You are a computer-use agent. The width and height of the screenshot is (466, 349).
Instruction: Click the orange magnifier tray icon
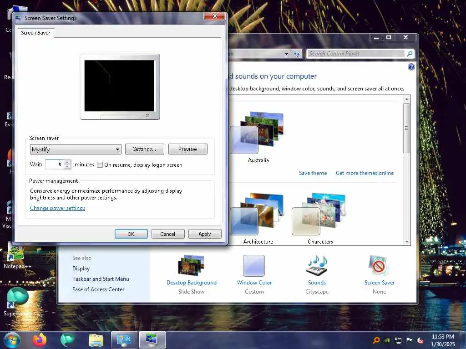376,340
